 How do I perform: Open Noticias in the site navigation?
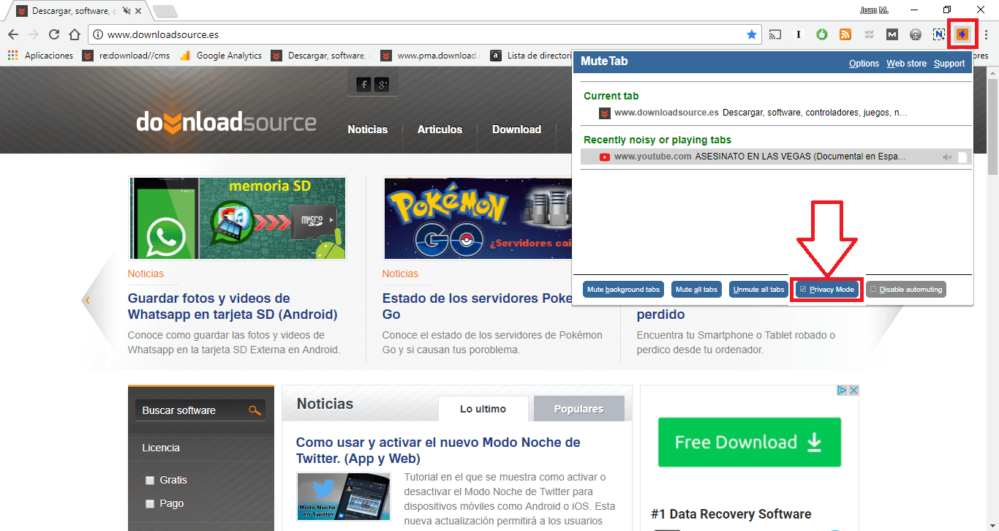[x=368, y=129]
